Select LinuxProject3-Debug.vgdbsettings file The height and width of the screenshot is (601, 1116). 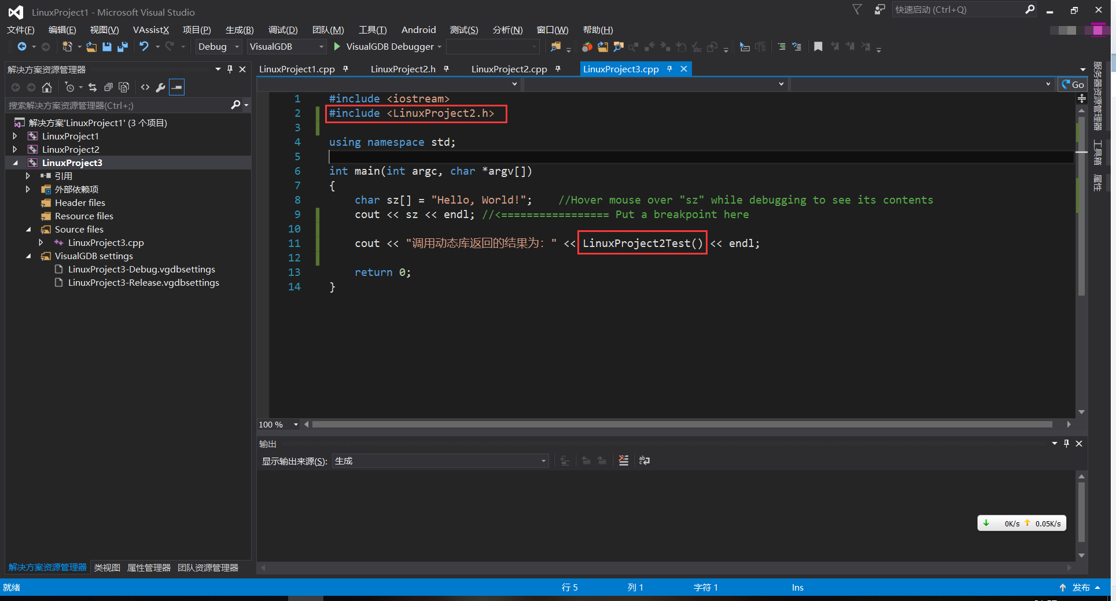pos(142,269)
